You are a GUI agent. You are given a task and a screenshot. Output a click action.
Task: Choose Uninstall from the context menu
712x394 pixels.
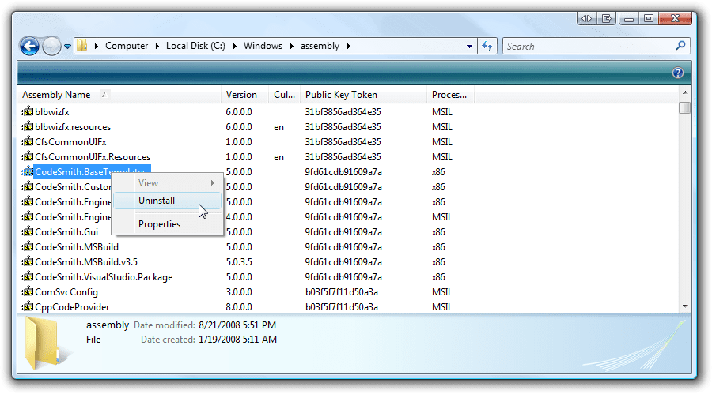point(168,201)
